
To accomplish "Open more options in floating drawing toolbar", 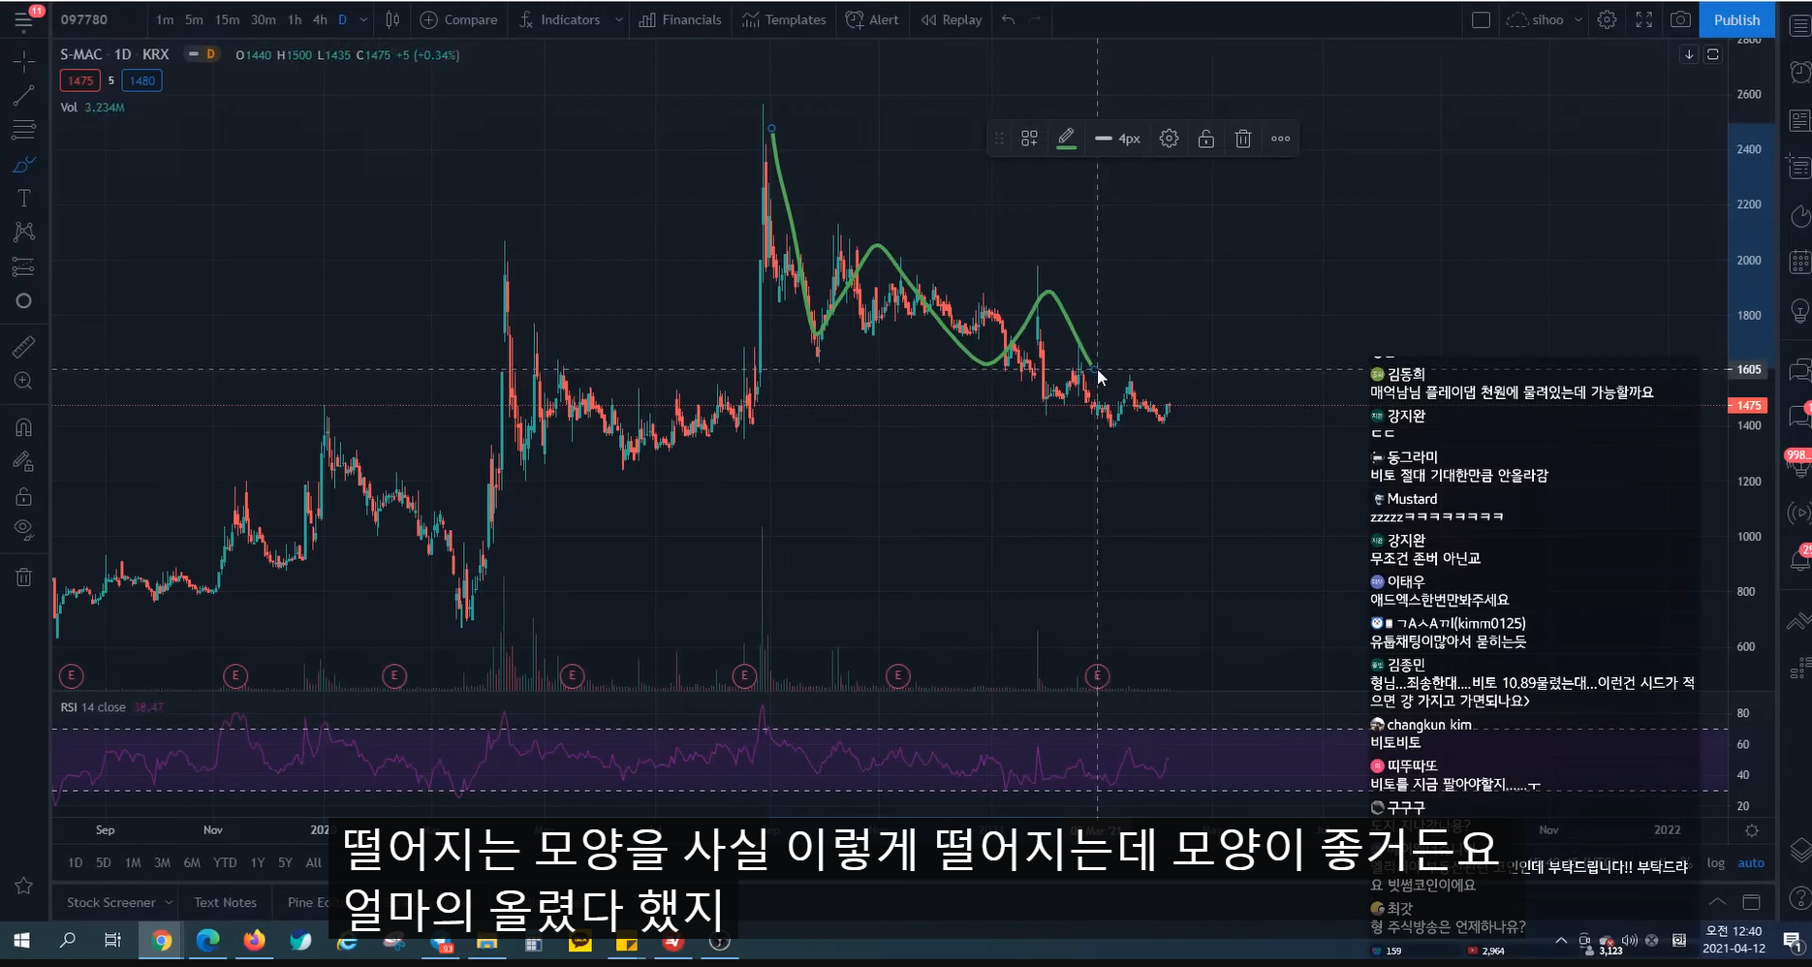I will pyautogui.click(x=1280, y=139).
